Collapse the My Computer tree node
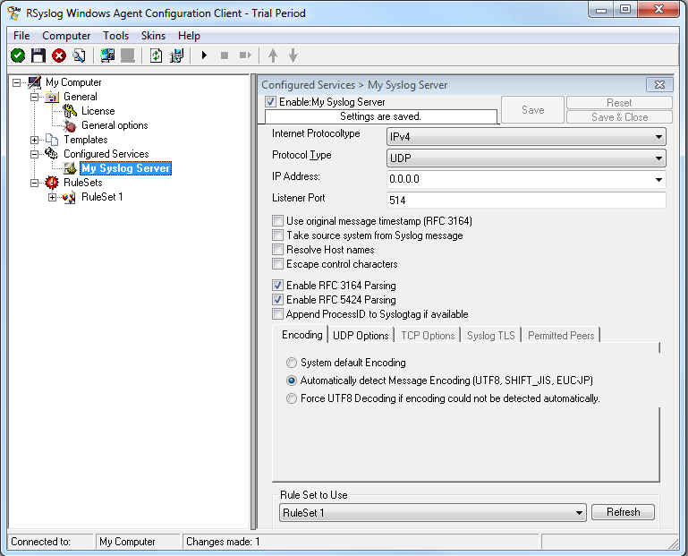This screenshot has height=556, width=688. tap(17, 82)
